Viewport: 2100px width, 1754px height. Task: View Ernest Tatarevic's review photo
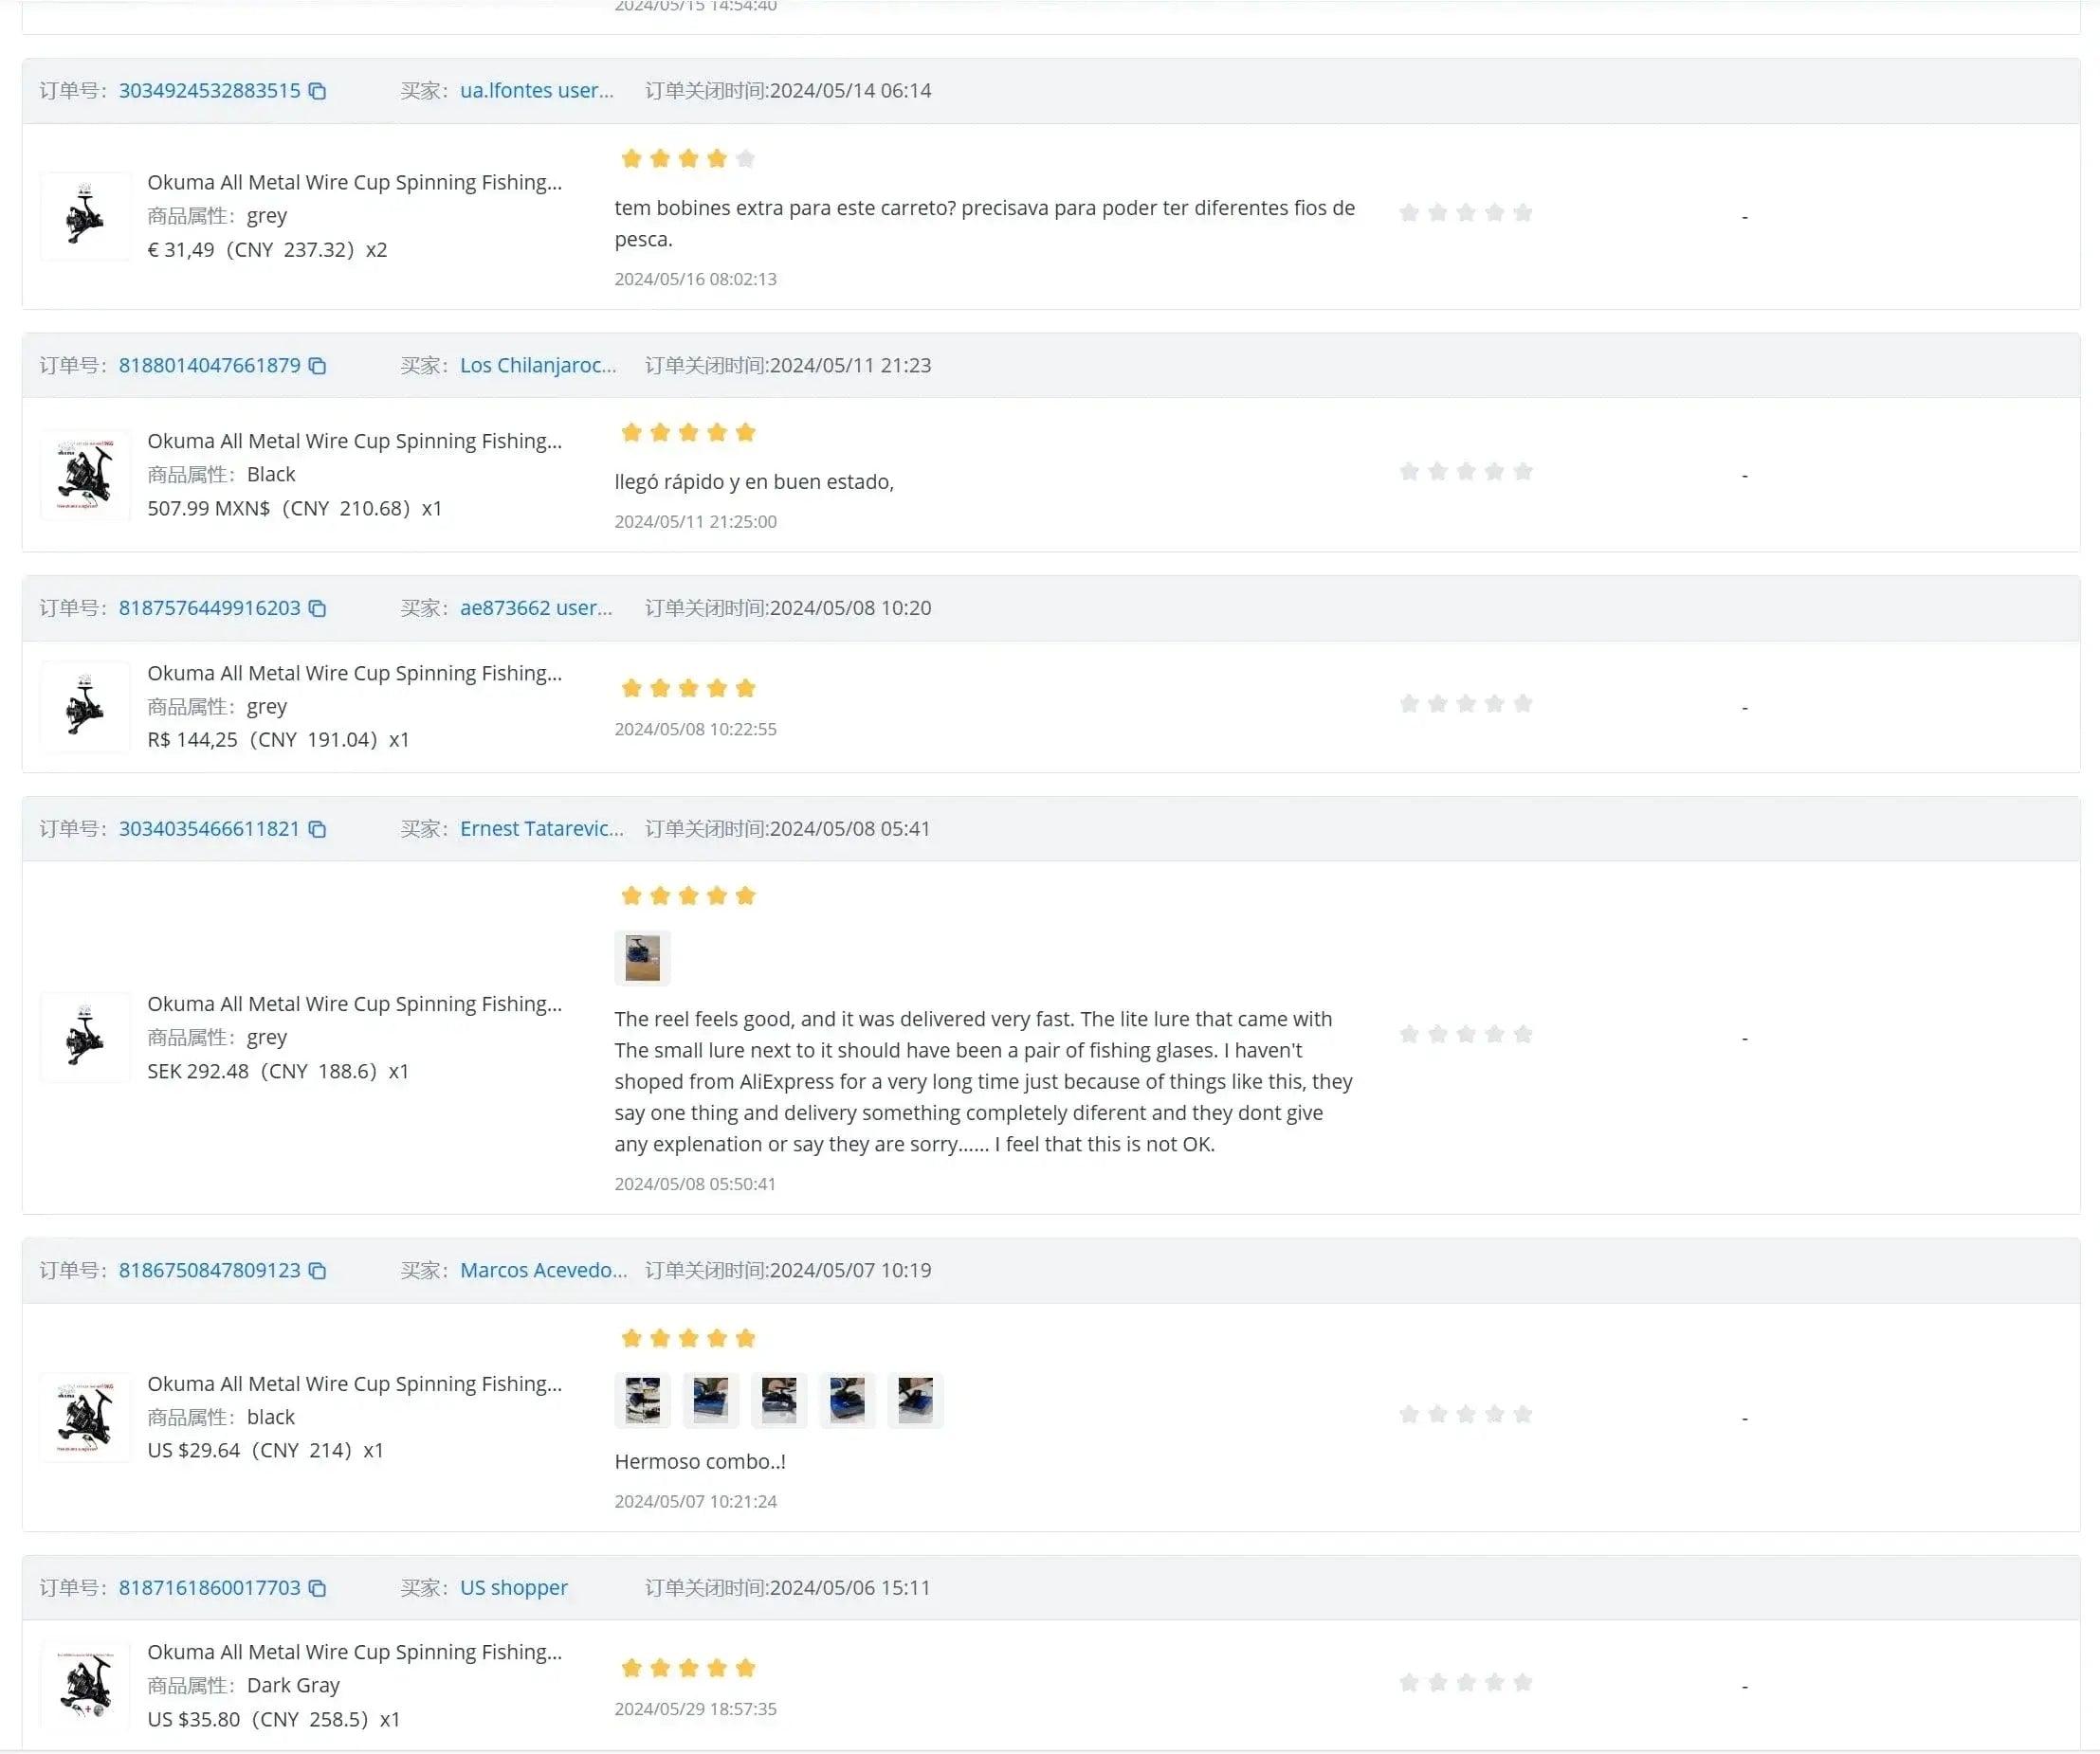pos(642,958)
